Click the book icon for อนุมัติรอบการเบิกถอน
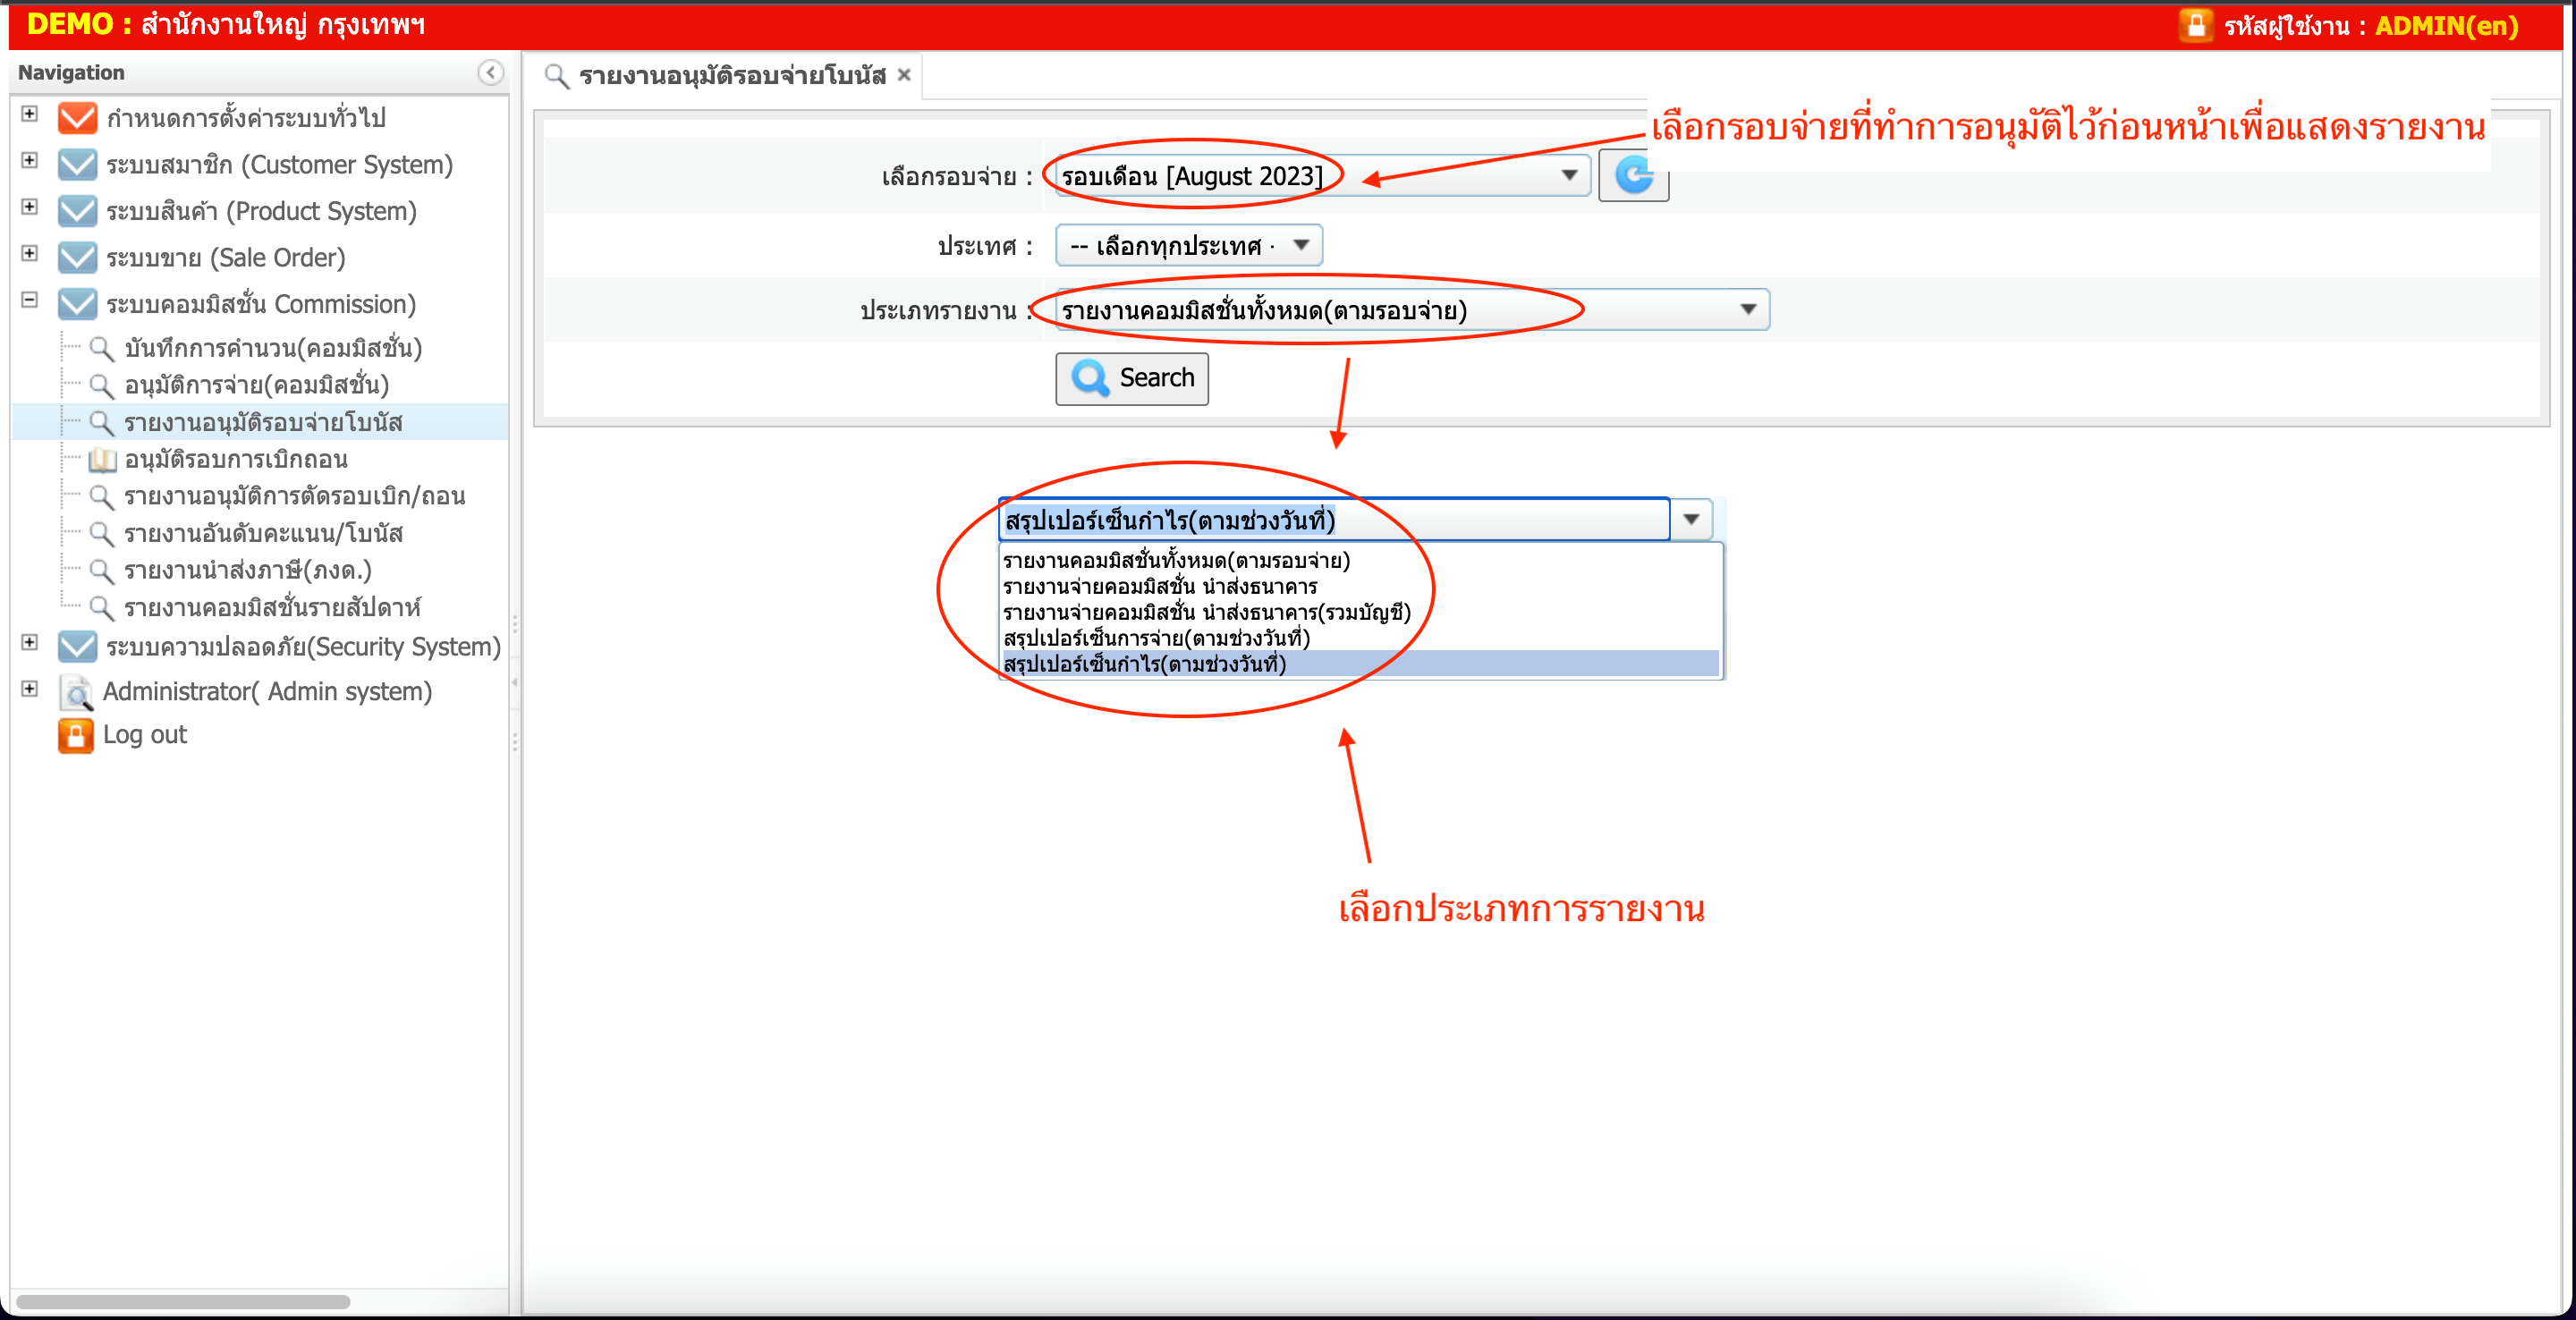This screenshot has height=1320, width=2576. coord(101,460)
